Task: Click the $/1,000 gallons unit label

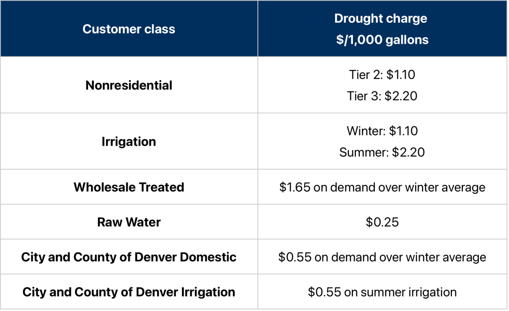Action: [x=382, y=40]
